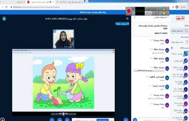The width and height of the screenshot is (189, 121).
Task: Take a screenshot with recorder camera icon
Action: point(133,9)
